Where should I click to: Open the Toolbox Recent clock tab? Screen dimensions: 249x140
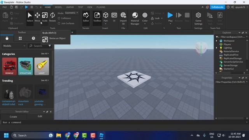point(33,38)
